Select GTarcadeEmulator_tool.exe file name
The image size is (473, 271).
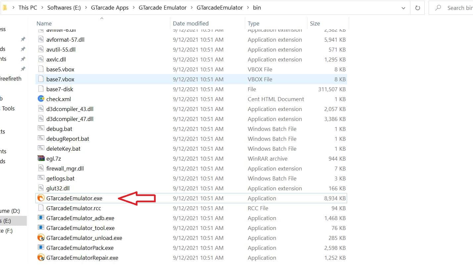click(80, 228)
